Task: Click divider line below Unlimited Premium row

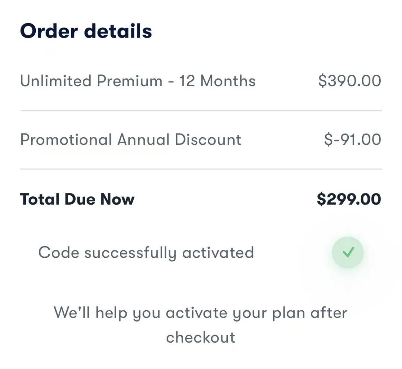Action: coord(201,110)
